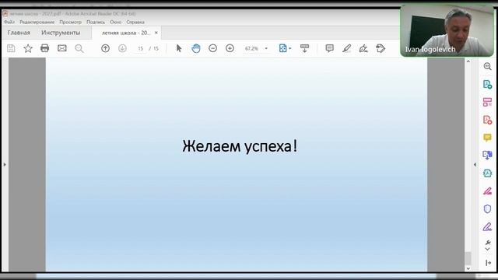This screenshot has height=280, width=498.
Task: Open the sign document pen icon
Action: [x=363, y=48]
